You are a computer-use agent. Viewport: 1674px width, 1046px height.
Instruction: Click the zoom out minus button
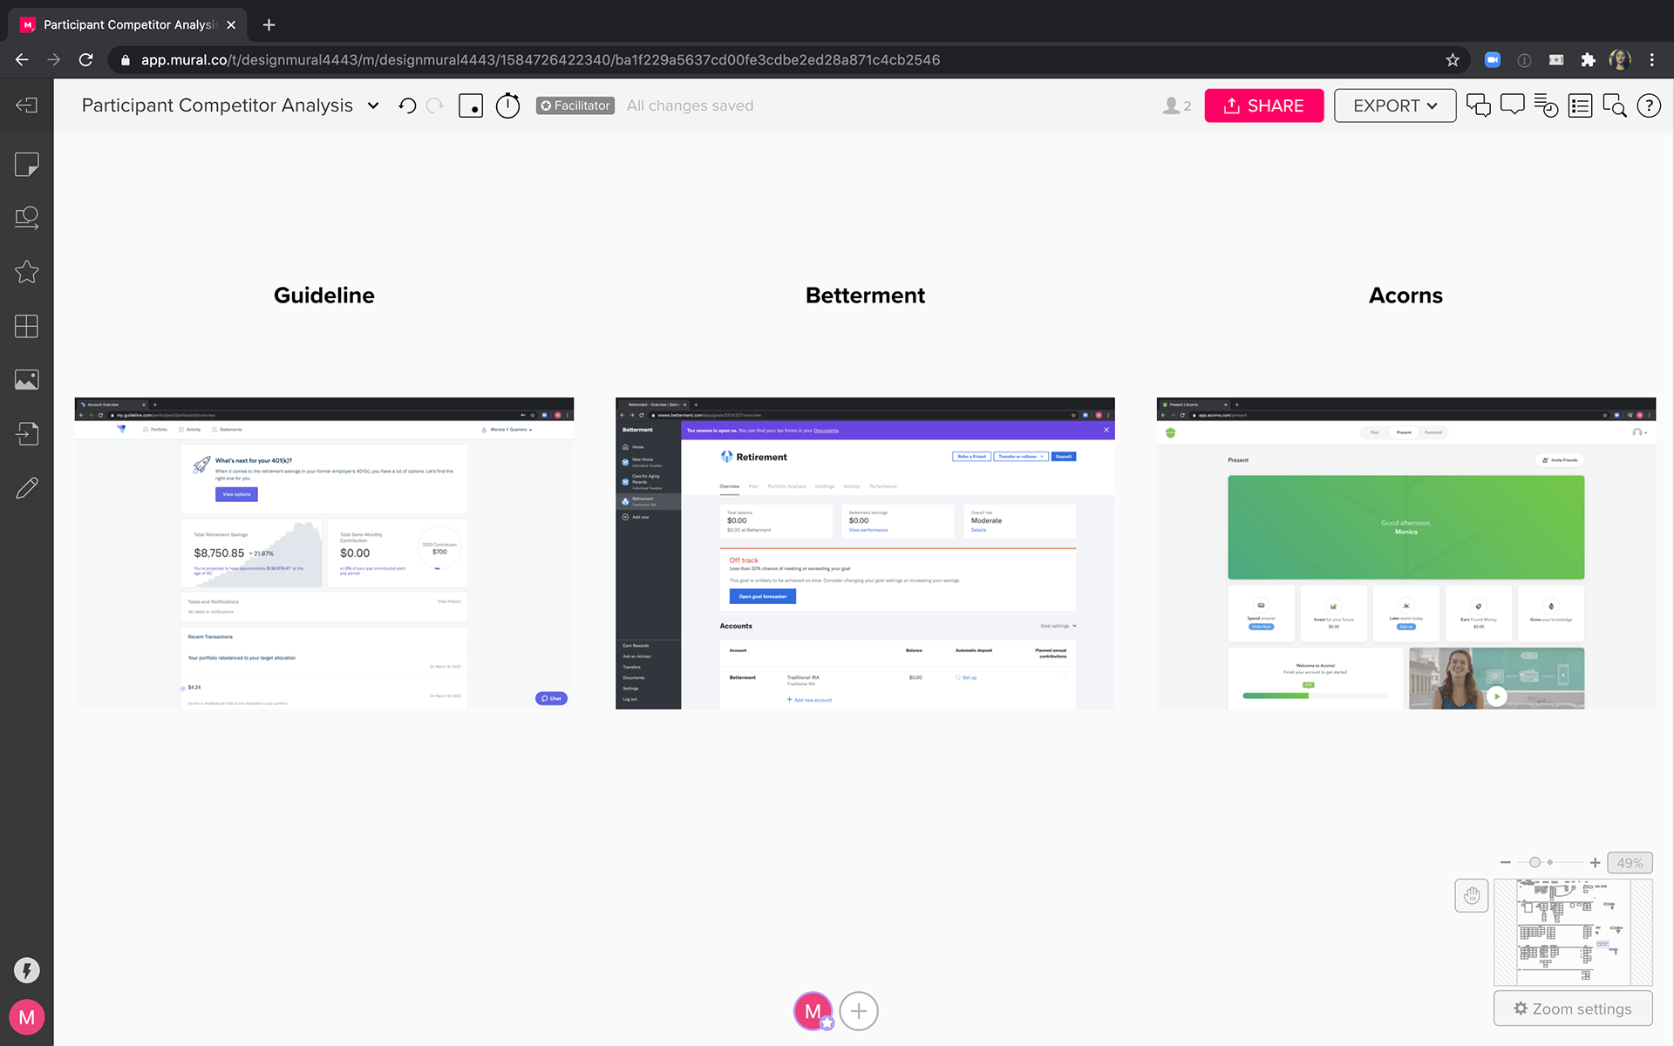pyautogui.click(x=1506, y=862)
